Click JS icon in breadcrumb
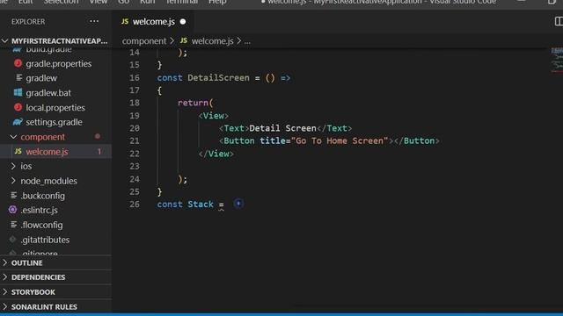 (184, 40)
